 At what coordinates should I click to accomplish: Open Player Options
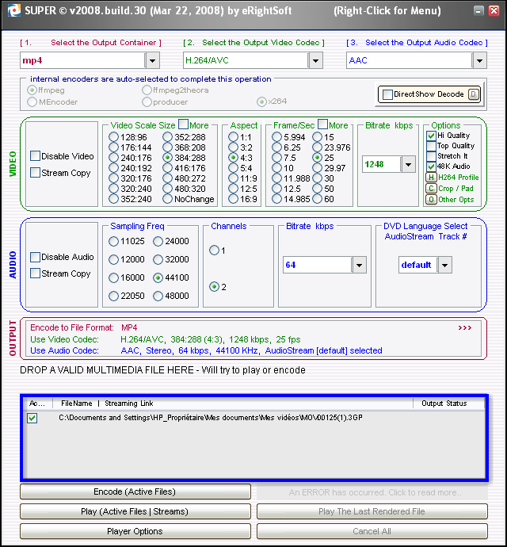(x=135, y=532)
